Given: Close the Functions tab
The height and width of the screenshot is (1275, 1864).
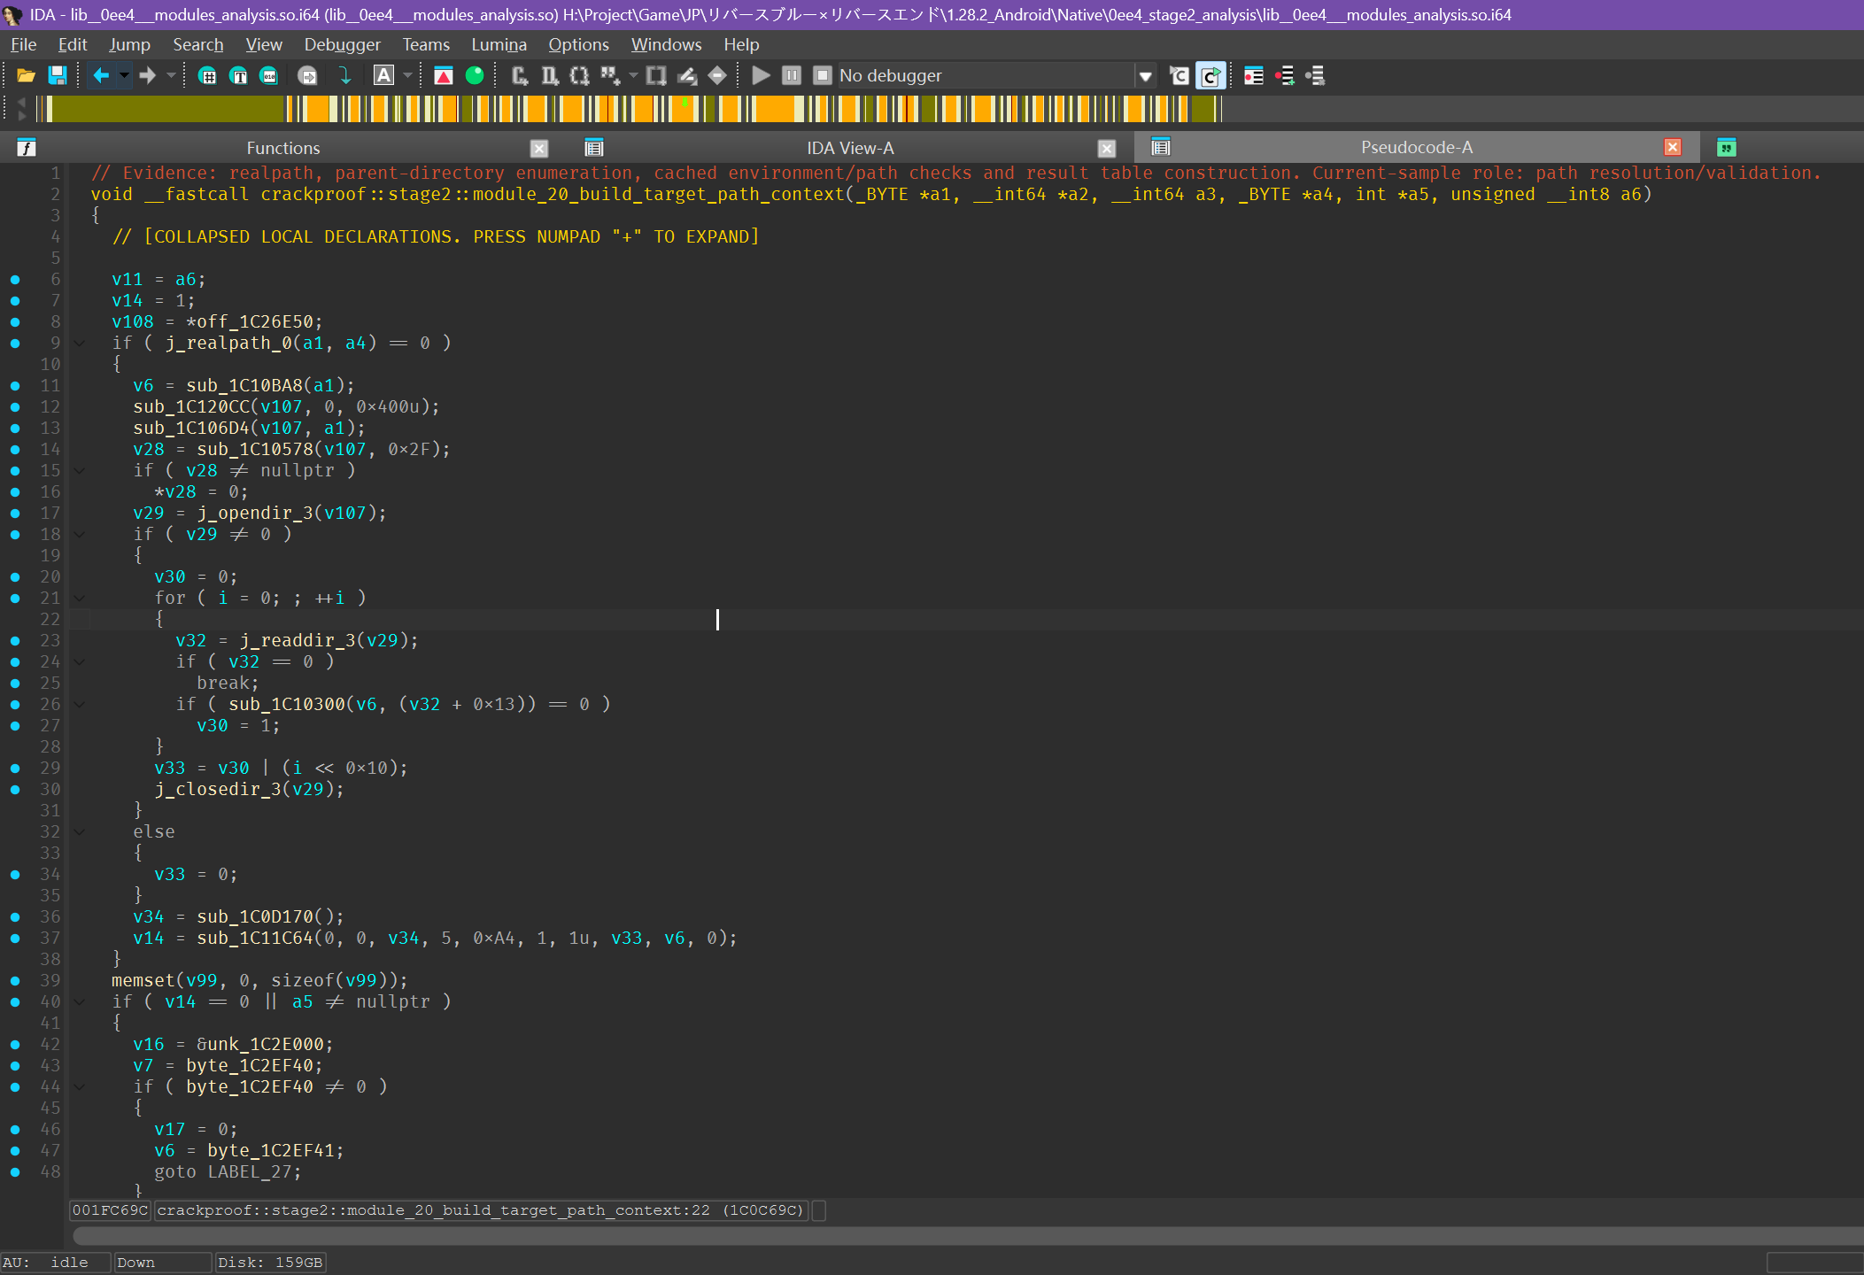Looking at the screenshot, I should (x=539, y=149).
